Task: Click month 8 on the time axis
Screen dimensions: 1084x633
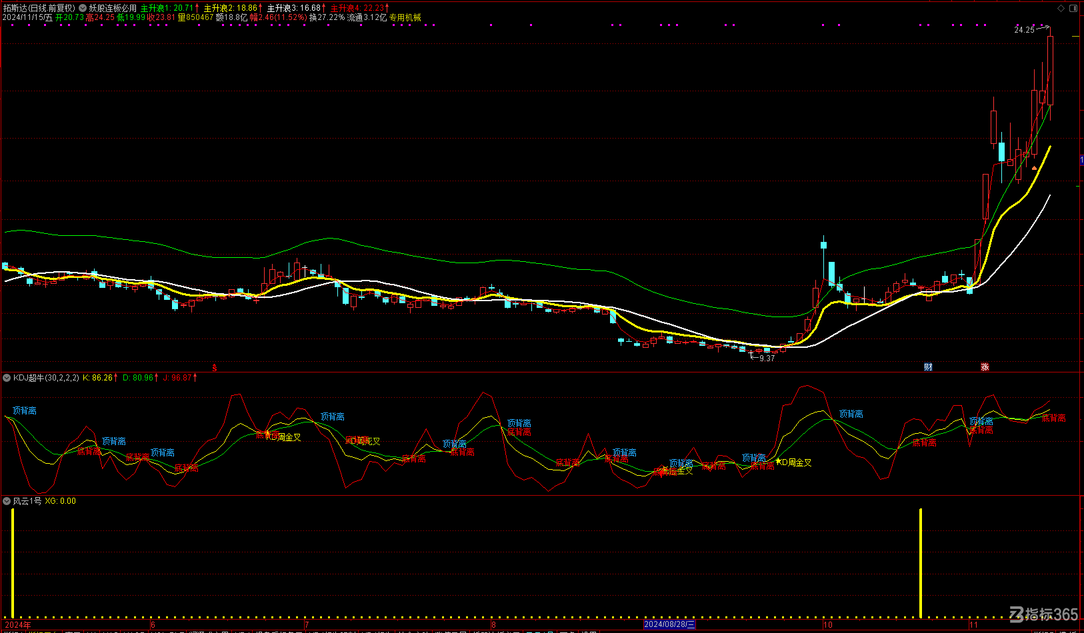Action: [494, 625]
